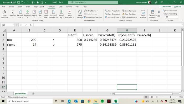Click in the formula bar
This screenshot has width=184, height=104.
click(107, 25)
